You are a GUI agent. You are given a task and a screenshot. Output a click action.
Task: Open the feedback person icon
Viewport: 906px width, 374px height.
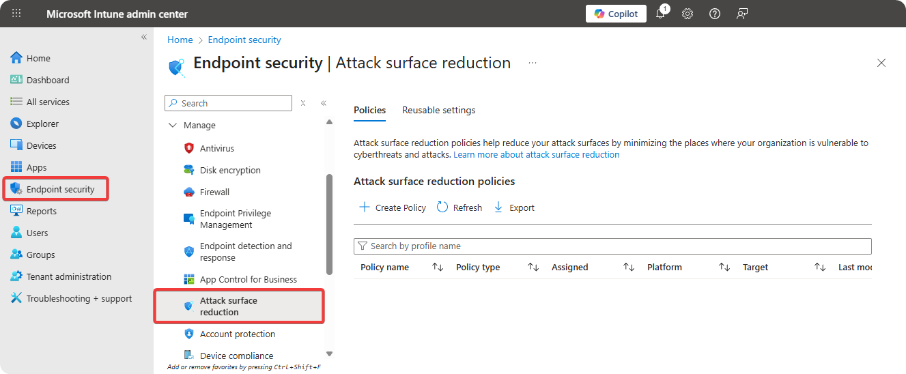pyautogui.click(x=742, y=14)
